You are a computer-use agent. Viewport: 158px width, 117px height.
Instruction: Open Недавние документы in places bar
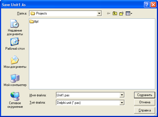pos(15,27)
